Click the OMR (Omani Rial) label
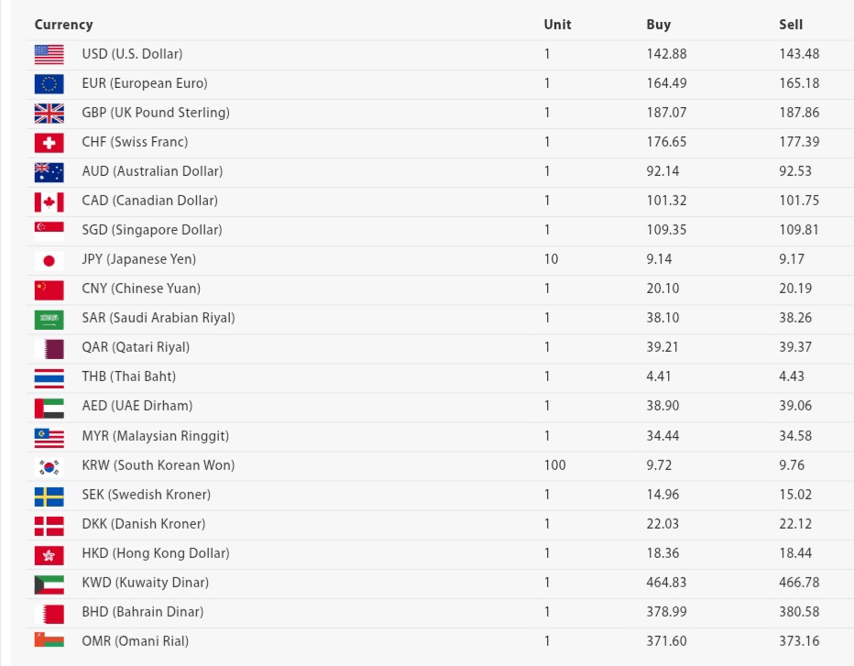Viewport: 854px width, 666px height. pyautogui.click(x=135, y=641)
